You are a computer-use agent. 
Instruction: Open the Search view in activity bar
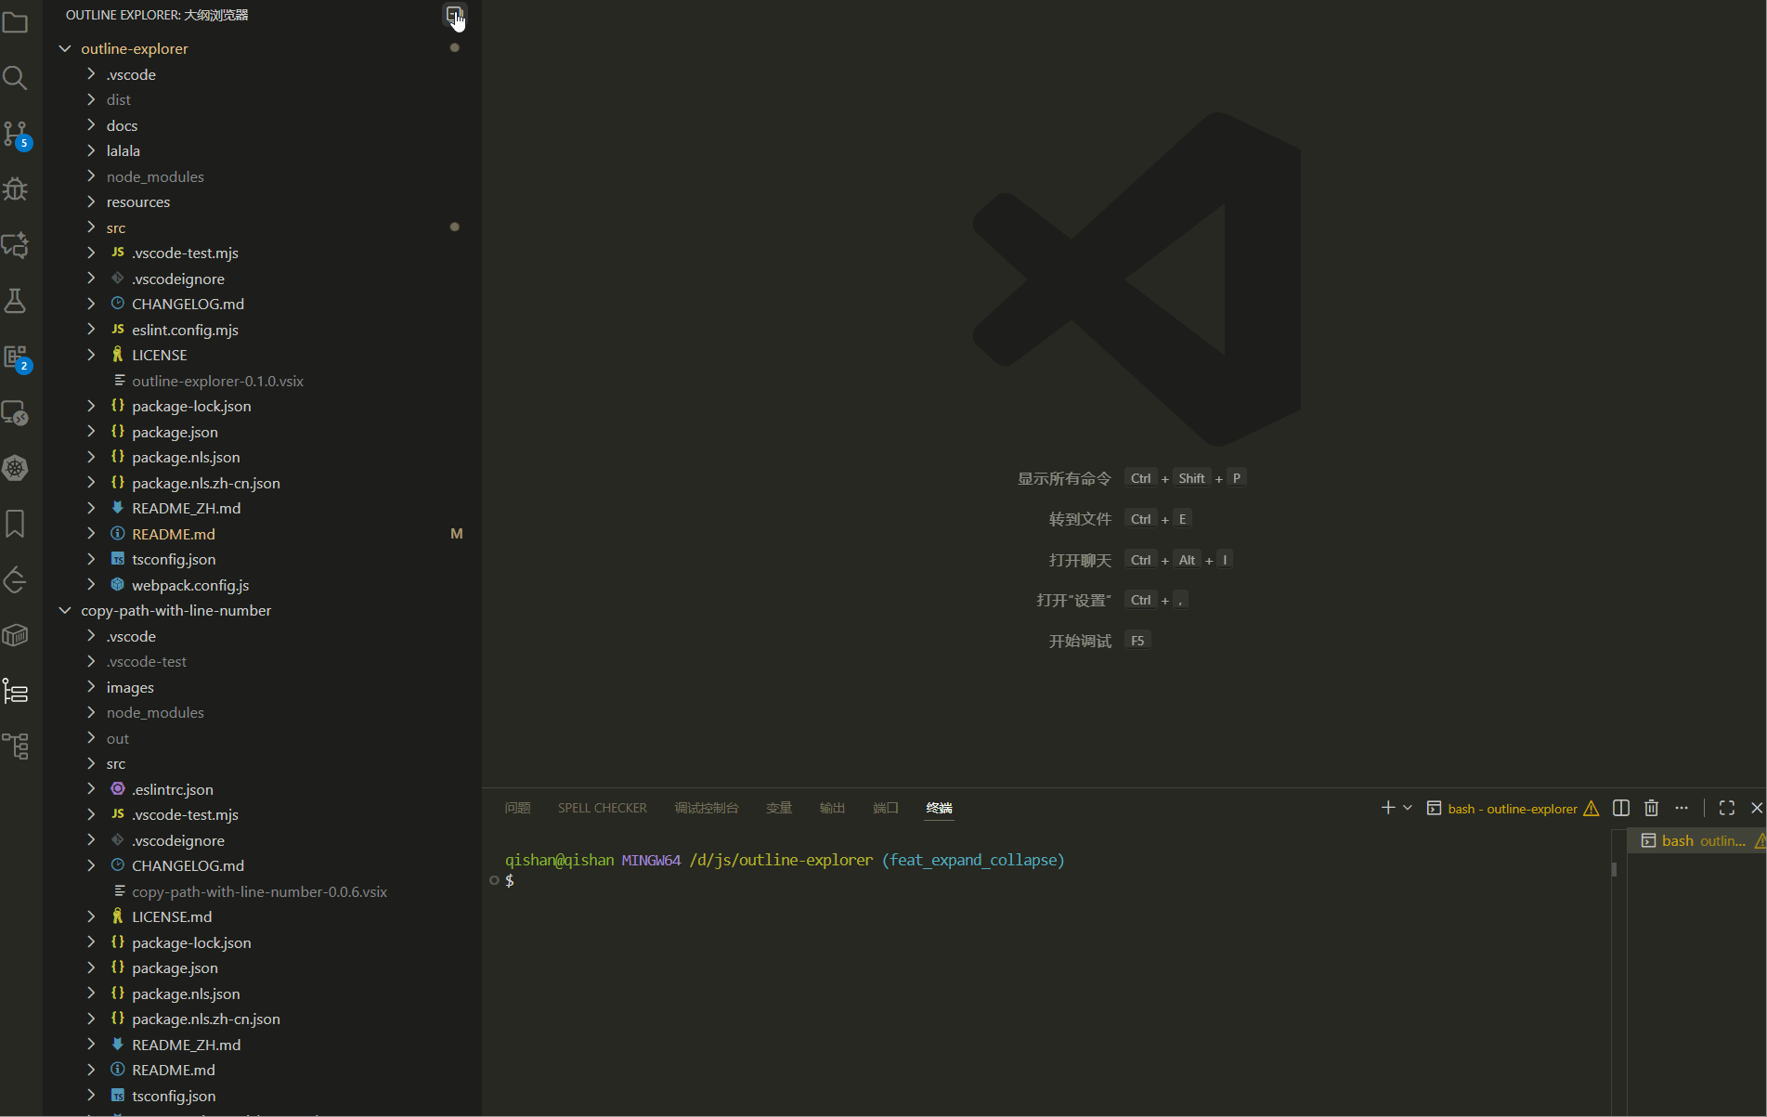click(16, 78)
